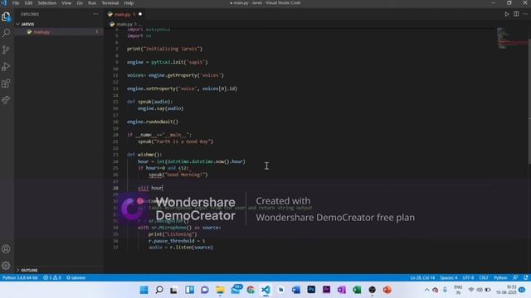Select the Python interpreter in status bar
This screenshot has width=531, height=298.
coord(20,278)
